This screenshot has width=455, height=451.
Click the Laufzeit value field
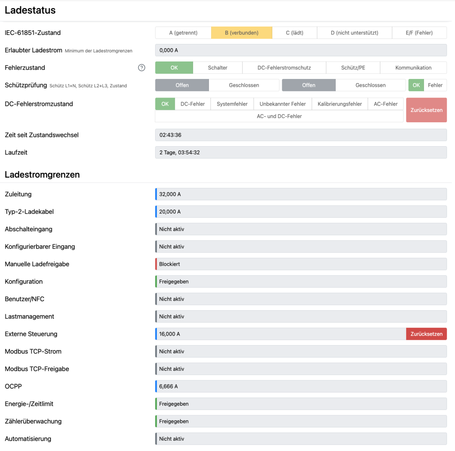(x=301, y=153)
